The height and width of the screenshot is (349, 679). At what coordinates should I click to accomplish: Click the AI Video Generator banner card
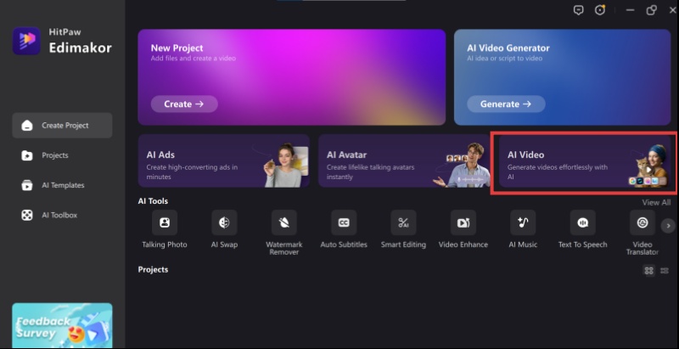tap(562, 77)
